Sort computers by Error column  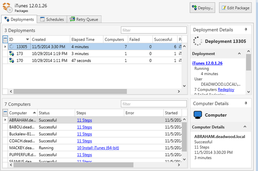coord(144,113)
